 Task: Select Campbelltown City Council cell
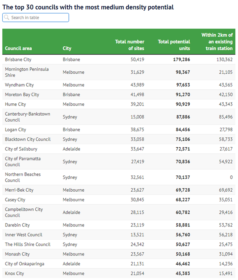coord(24,212)
